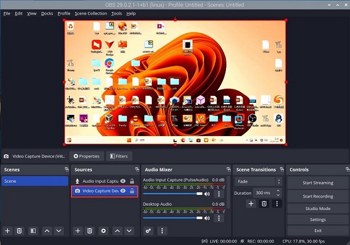Toggle Audio Input Capture visibility eye
Image resolution: width=350 pixels, height=245 pixels.
[x=123, y=181]
